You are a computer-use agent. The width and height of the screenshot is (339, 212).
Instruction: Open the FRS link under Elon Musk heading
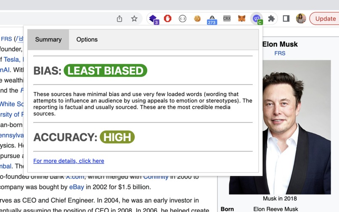point(280,53)
